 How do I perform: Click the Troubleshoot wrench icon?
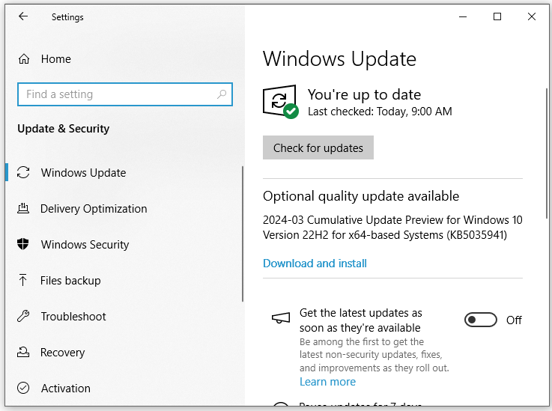(x=24, y=317)
